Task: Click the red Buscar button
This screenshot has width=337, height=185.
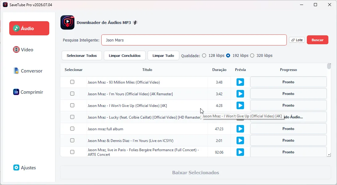Action: 318,40
